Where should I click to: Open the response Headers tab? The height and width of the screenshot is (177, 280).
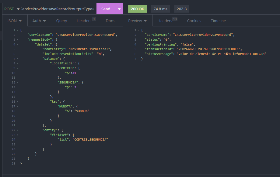(166, 21)
